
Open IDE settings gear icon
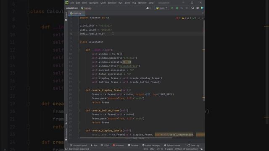pos(198,8)
